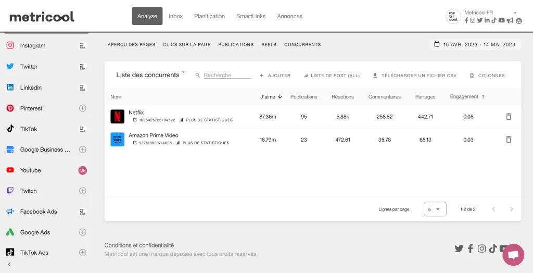Open help icon next to Engagement
This screenshot has height=273, width=533.
483,97
